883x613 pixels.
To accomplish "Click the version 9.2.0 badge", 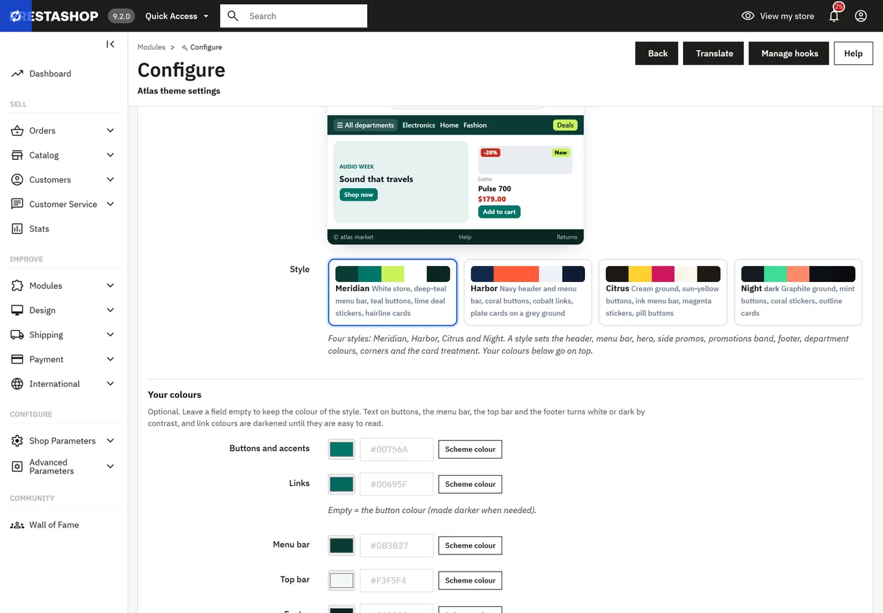I will 121,16.
